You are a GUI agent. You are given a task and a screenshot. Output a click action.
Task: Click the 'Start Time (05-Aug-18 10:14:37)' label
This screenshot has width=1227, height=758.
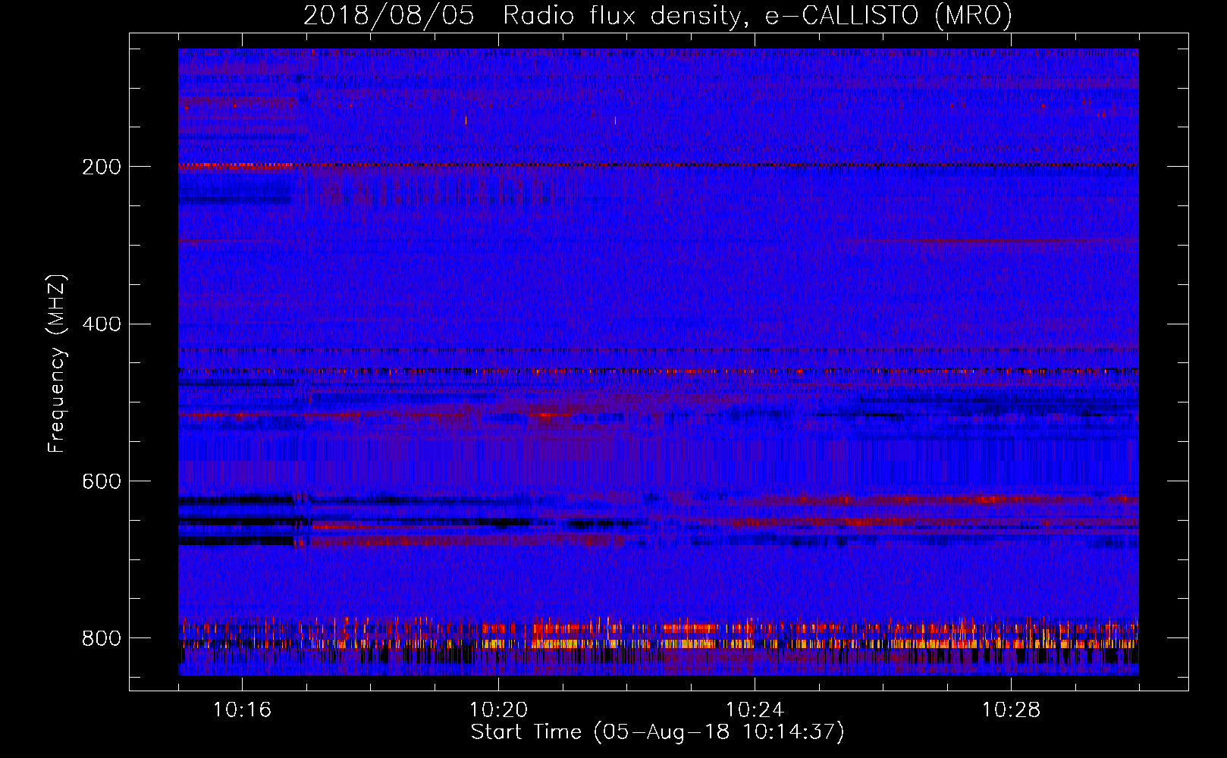[x=657, y=732]
